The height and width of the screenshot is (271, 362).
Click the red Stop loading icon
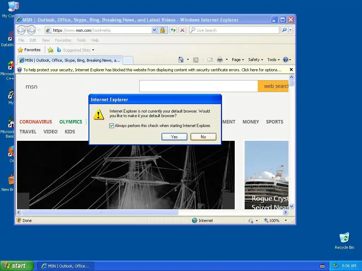point(182,30)
